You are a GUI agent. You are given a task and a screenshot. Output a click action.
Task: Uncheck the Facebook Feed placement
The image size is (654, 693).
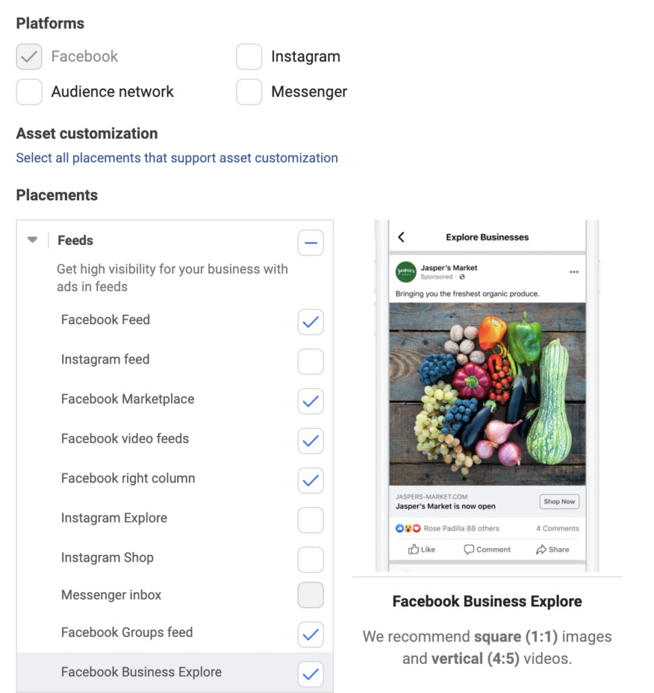coord(310,322)
